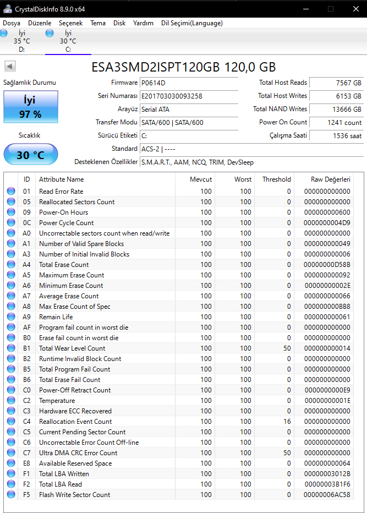Click the status orb for Total Erase Fail Count
The image size is (367, 513).
click(x=11, y=379)
